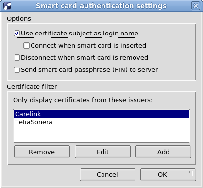
Task: Select Carelink in the issuer list
Action: (101, 114)
